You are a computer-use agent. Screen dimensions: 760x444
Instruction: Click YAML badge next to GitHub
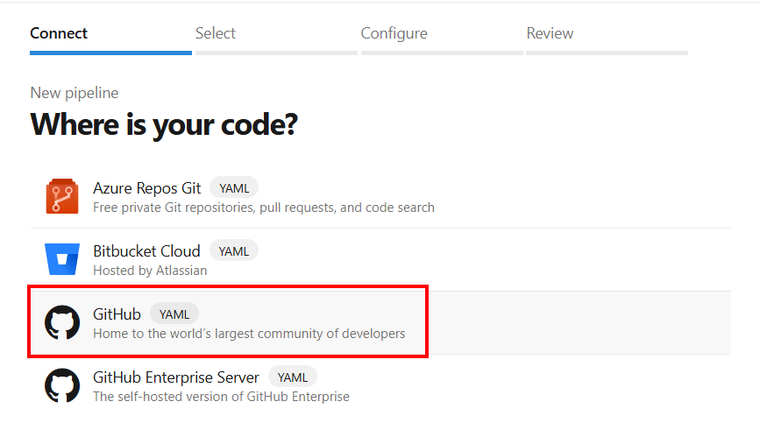point(174,314)
